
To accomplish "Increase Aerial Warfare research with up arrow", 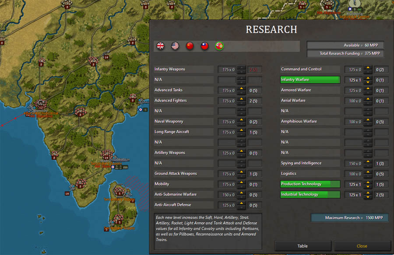I will click(x=368, y=99).
